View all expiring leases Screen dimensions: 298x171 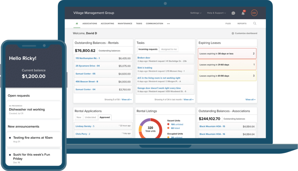click(x=250, y=99)
